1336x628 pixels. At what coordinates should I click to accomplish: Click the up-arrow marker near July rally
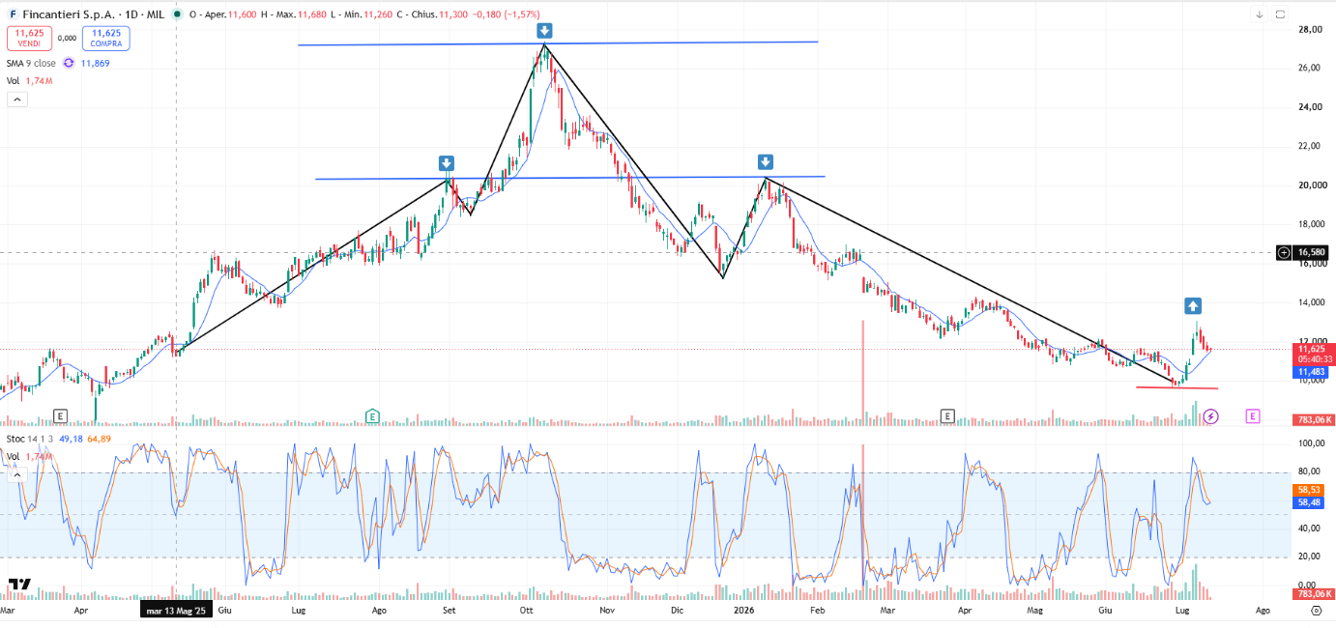coord(1193,306)
